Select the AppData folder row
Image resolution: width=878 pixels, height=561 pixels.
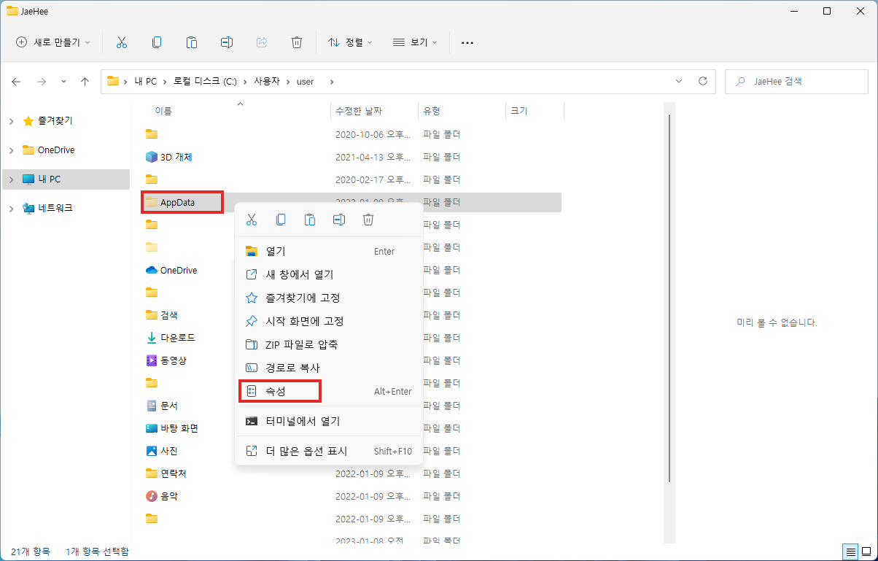coord(351,202)
